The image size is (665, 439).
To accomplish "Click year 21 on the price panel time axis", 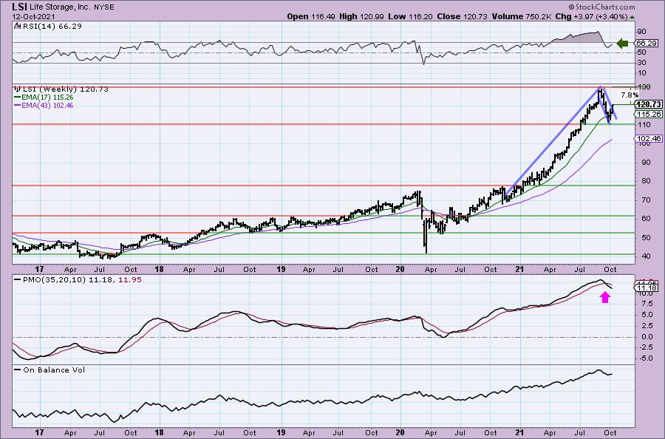I will (519, 269).
